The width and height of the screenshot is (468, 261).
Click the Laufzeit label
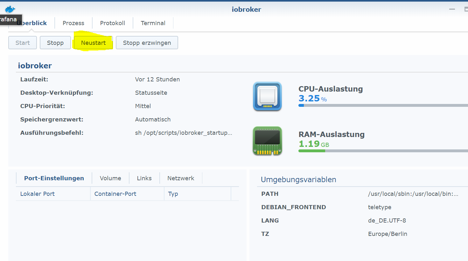[34, 79]
